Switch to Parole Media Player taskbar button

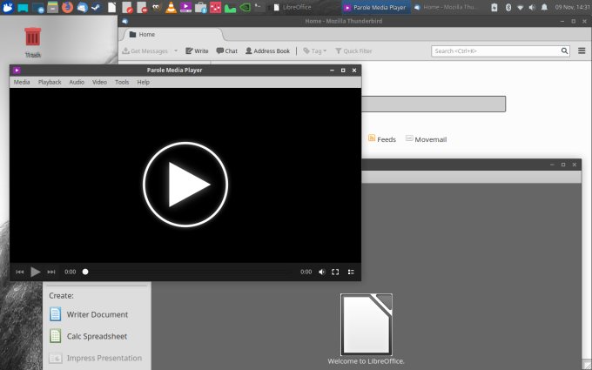[x=376, y=7]
